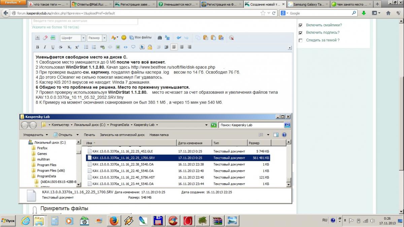Undo the last edit in the editor
The height and width of the screenshot is (227, 404).
(x=179, y=38)
